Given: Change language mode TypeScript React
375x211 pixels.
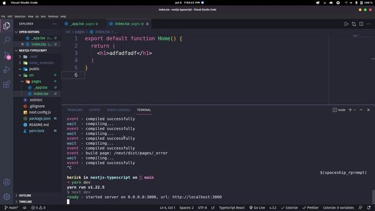Looking at the screenshot, I should (232, 207).
